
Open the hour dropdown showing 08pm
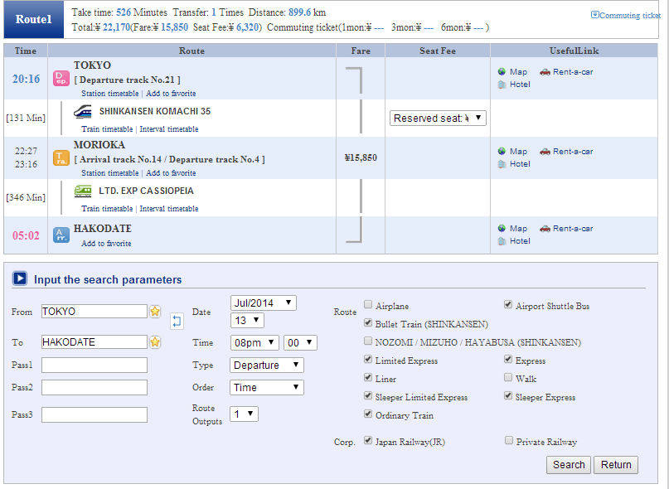pyautogui.click(x=255, y=342)
